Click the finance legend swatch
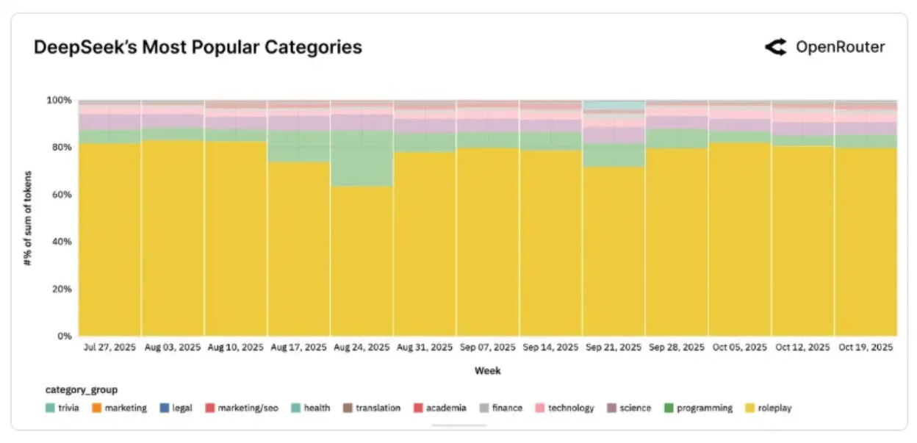 [x=484, y=408]
